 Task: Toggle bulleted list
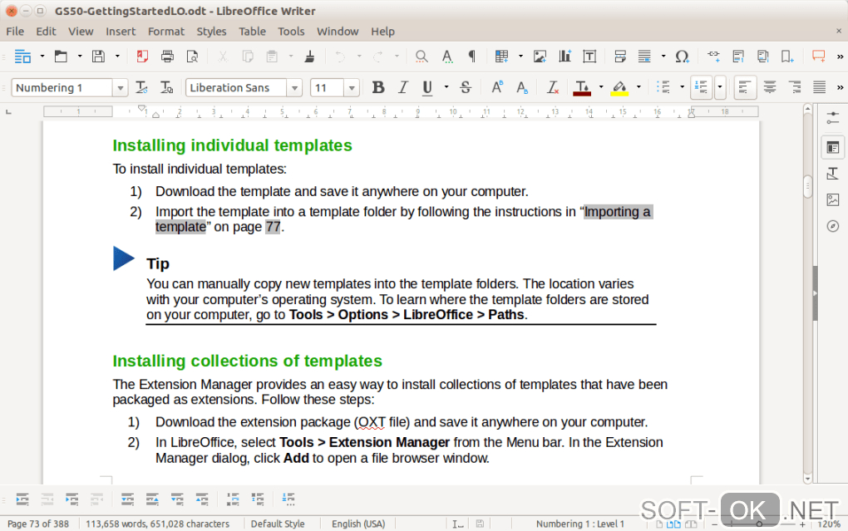tap(663, 87)
